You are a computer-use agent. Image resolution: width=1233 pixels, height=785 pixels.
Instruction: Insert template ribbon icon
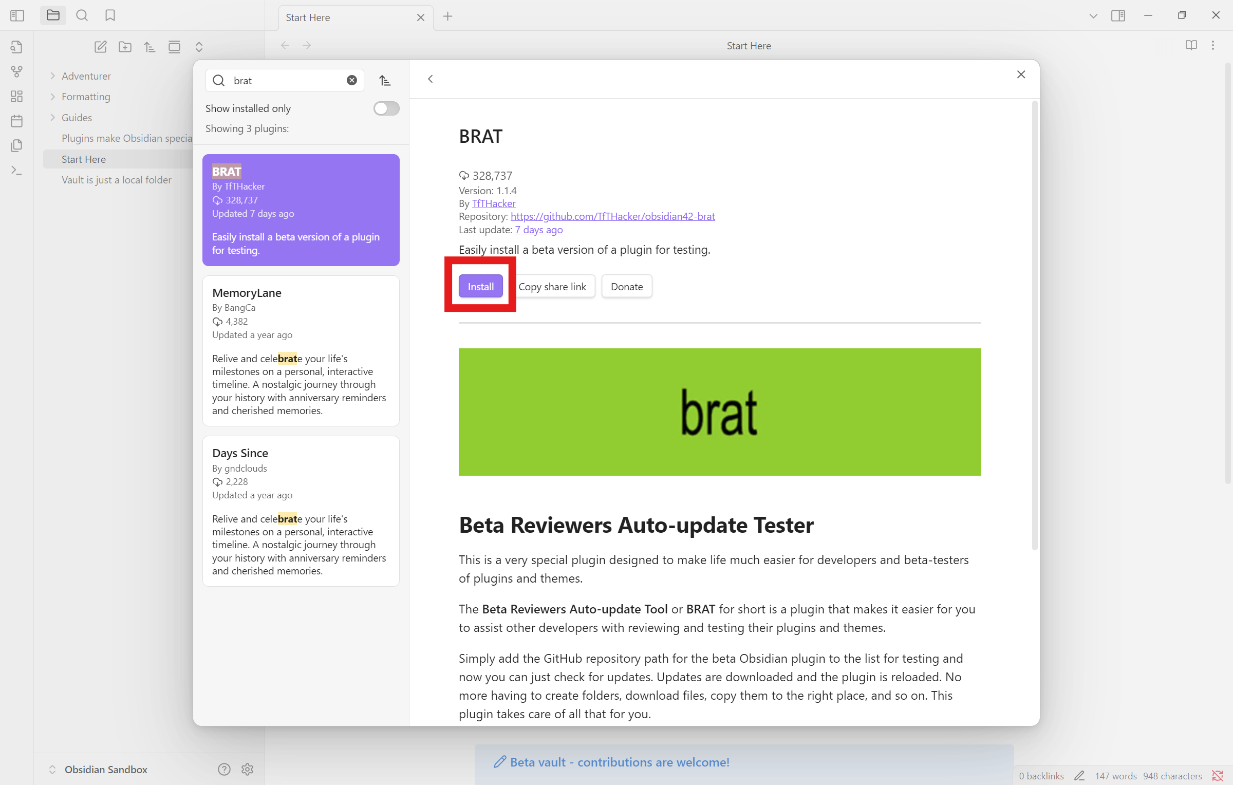[16, 146]
